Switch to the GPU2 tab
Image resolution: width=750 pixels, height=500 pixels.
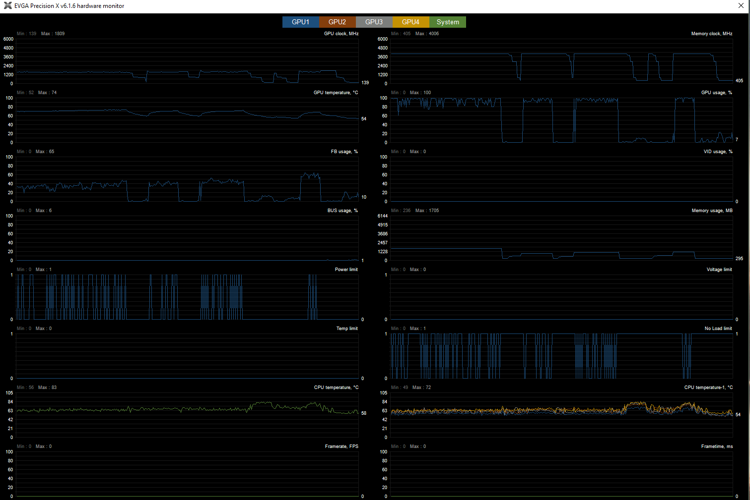pos(338,22)
